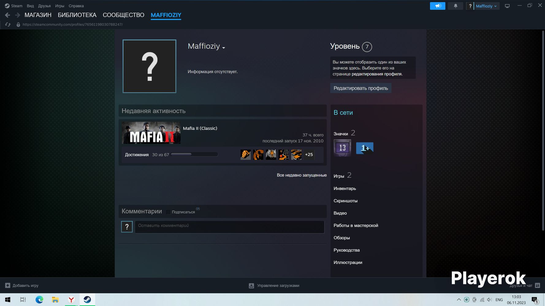This screenshot has width=545, height=306.
Task: Open the Инвентарь link
Action: click(x=345, y=188)
